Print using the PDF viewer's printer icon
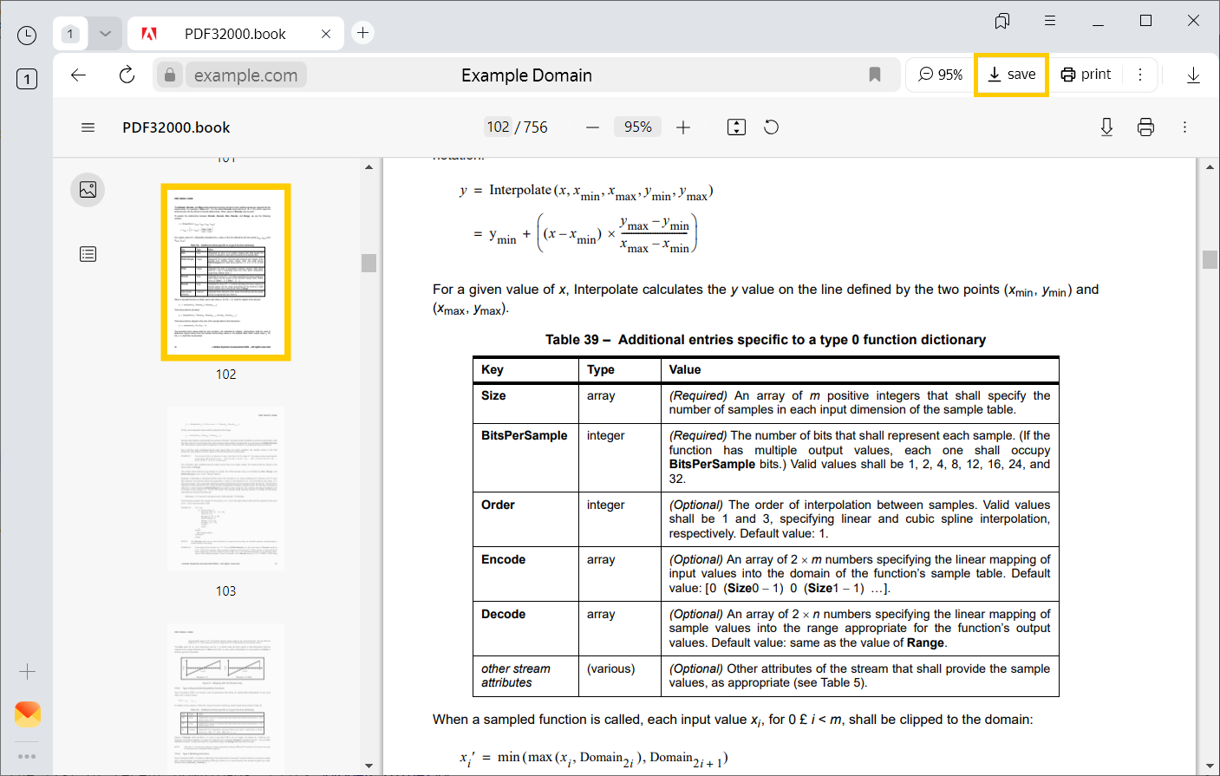The width and height of the screenshot is (1220, 776). (1145, 127)
